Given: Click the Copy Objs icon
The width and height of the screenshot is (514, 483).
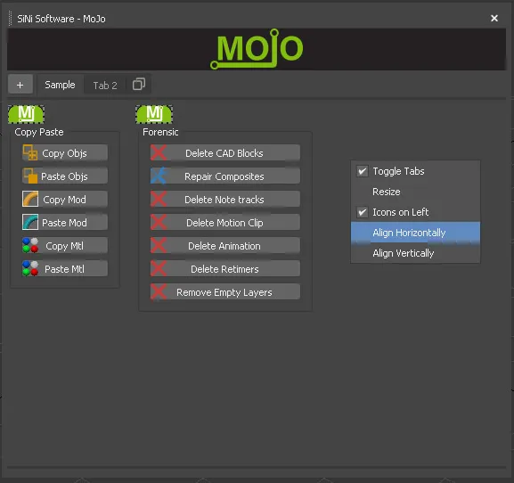Looking at the screenshot, I should click(x=29, y=152).
